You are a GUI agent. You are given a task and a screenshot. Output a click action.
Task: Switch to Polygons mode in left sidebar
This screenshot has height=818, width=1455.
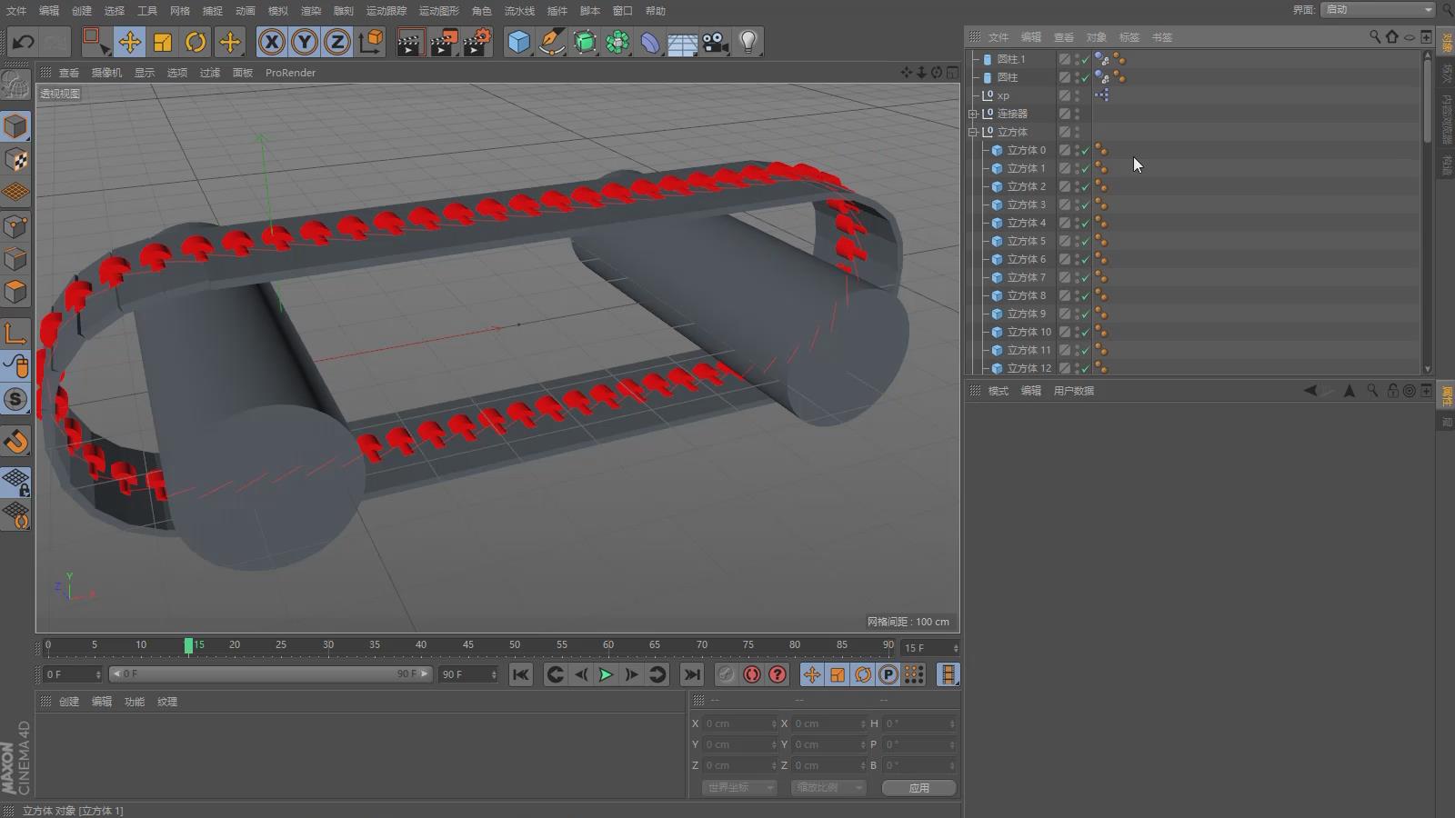pos(15,292)
